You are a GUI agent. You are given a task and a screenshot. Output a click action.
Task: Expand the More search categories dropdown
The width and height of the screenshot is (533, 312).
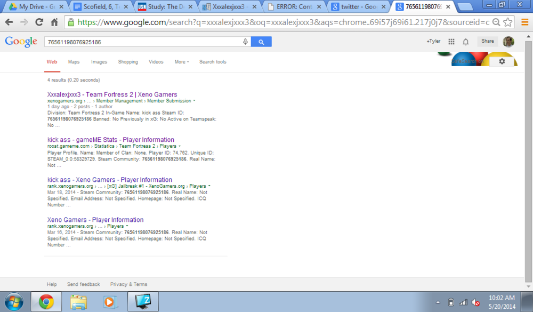pyautogui.click(x=182, y=62)
